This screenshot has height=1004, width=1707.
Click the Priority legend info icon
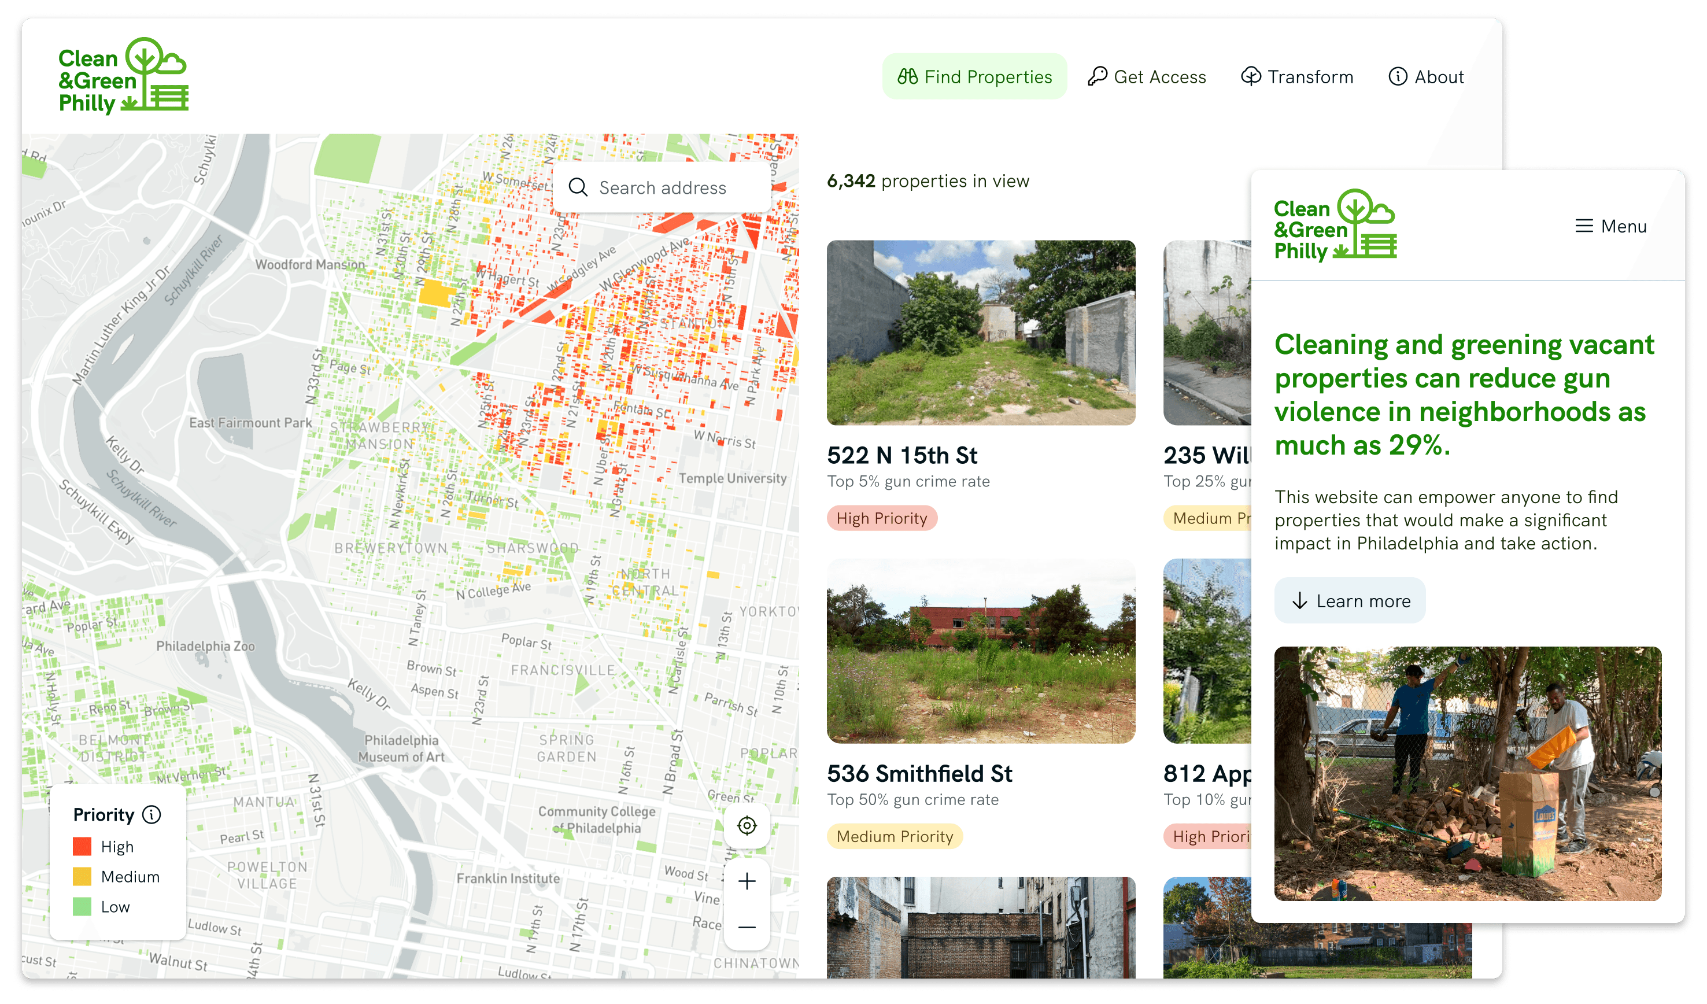click(x=152, y=814)
